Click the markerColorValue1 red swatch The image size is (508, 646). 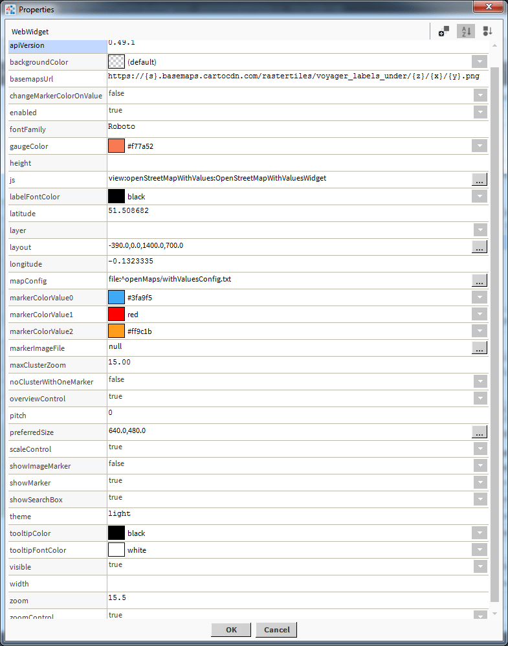click(116, 315)
